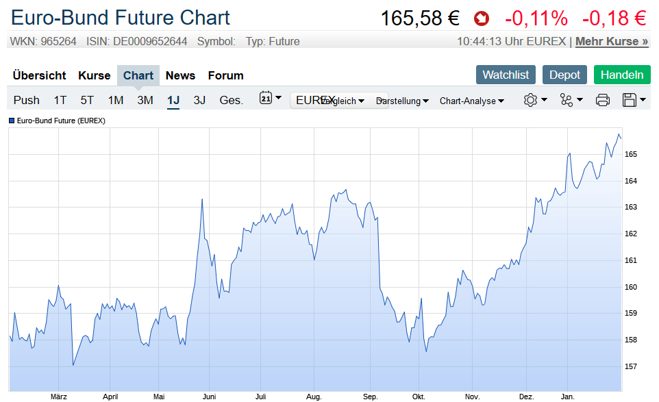Print the chart via printer icon
This screenshot has height=402, width=659.
tap(603, 100)
